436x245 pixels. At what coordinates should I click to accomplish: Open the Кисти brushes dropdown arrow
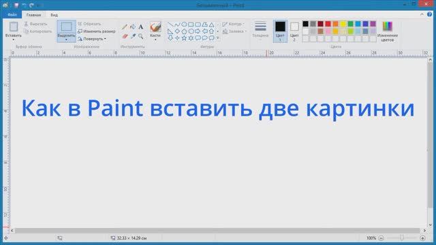pyautogui.click(x=155, y=39)
